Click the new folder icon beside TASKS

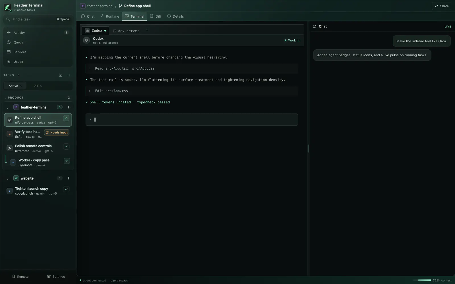60,75
